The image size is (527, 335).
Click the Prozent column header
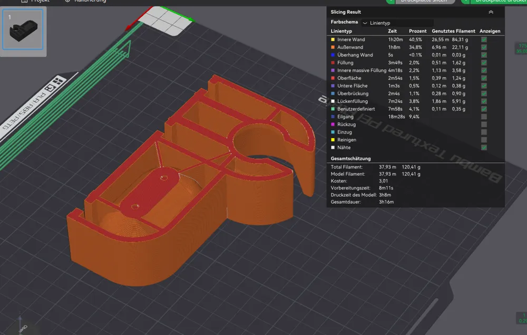[x=417, y=31]
